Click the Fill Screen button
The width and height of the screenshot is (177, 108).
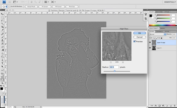pos(58,7)
